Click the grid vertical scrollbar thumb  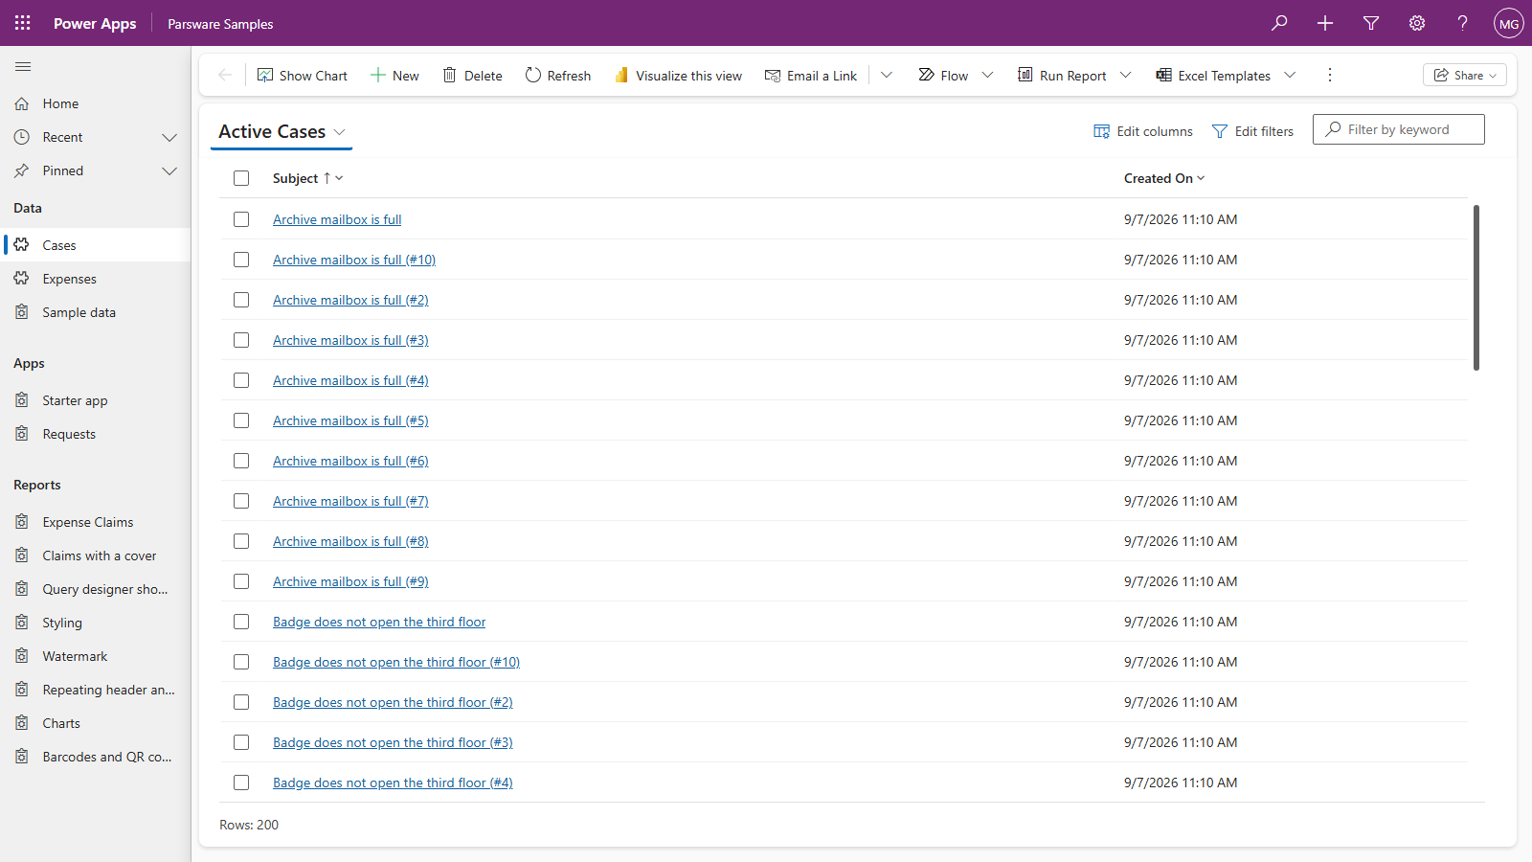tap(1476, 287)
